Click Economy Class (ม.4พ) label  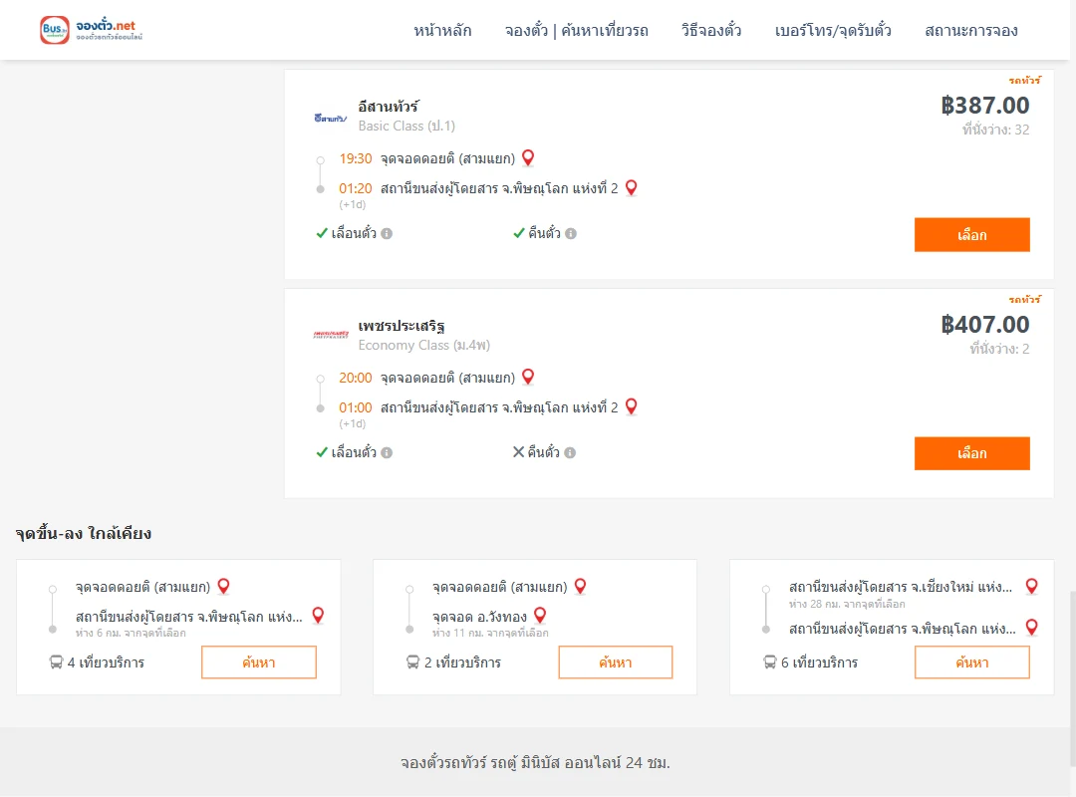pos(424,345)
